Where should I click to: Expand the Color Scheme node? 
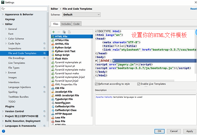6,39
